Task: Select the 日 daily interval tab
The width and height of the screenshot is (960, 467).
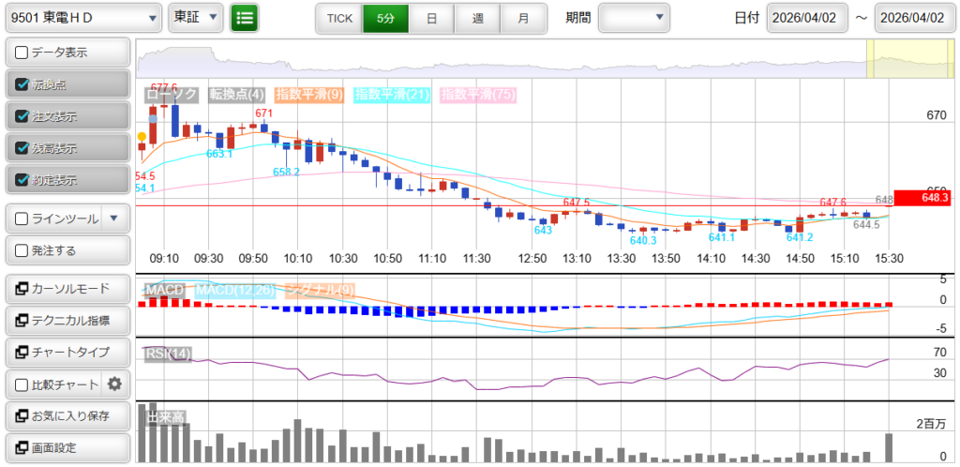Action: tap(430, 18)
